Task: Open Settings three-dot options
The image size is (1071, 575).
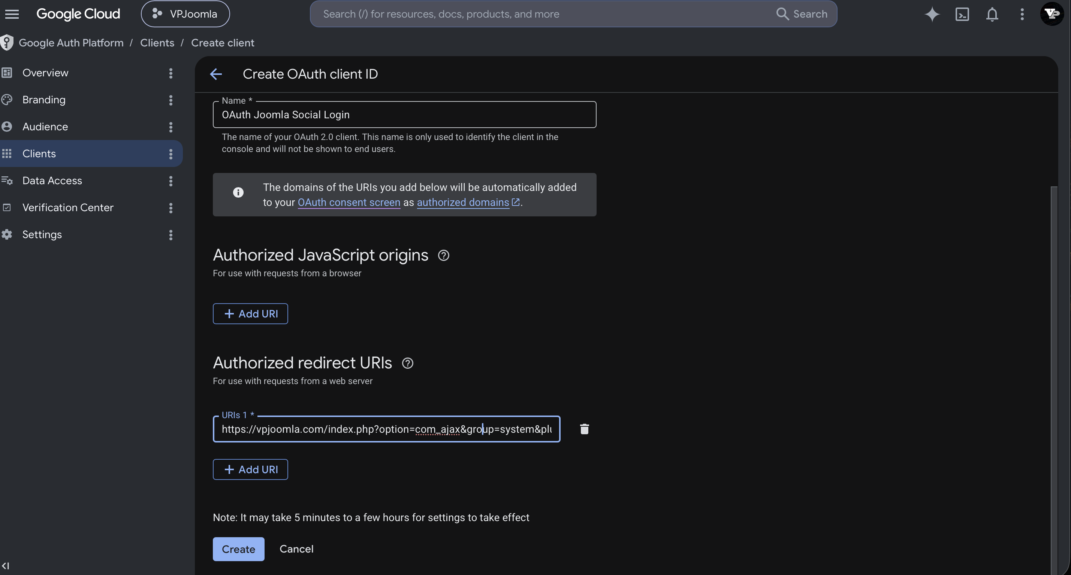Action: coord(171,235)
